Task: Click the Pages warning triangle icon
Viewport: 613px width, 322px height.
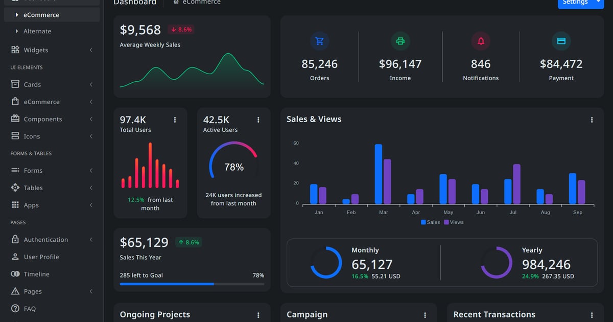Action: [x=15, y=291]
